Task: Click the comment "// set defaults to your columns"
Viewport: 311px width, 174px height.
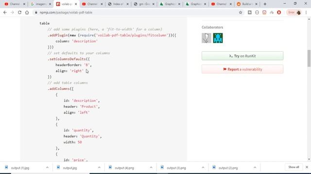Action: (x=79, y=53)
